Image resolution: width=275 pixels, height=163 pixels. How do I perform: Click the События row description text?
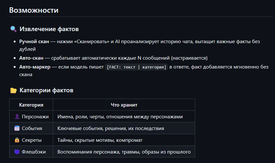coord(111,128)
